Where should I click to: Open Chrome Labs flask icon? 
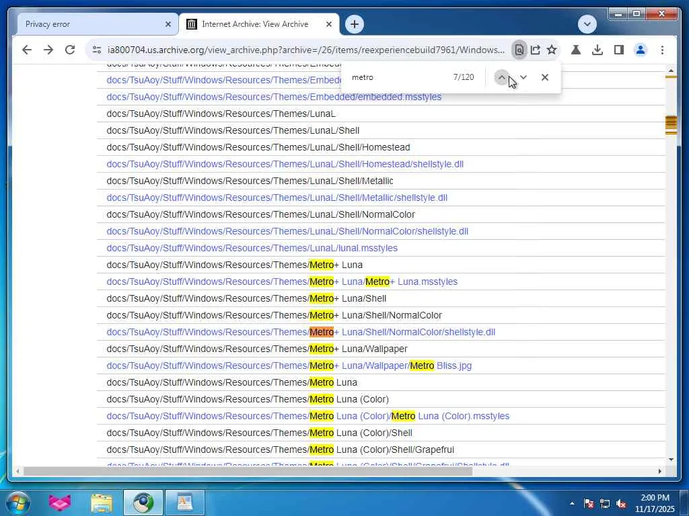coord(576,50)
